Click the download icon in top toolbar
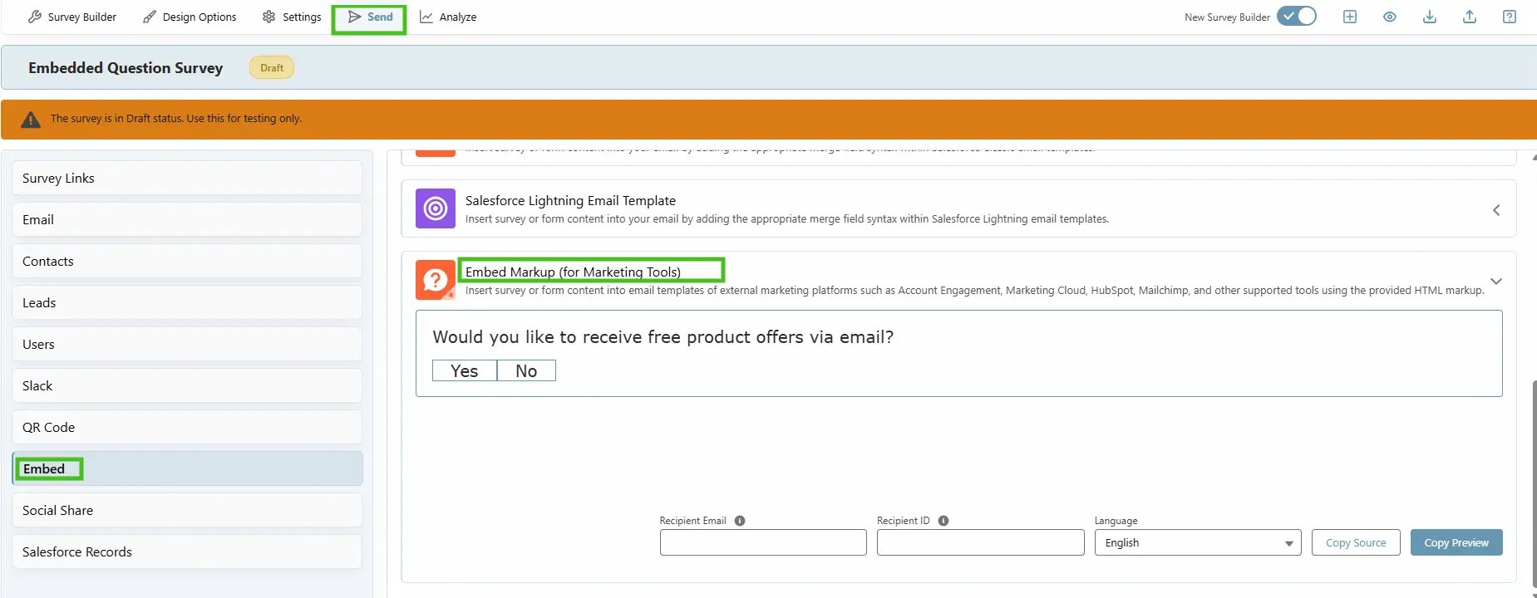The width and height of the screenshot is (1537, 598). pyautogui.click(x=1430, y=17)
